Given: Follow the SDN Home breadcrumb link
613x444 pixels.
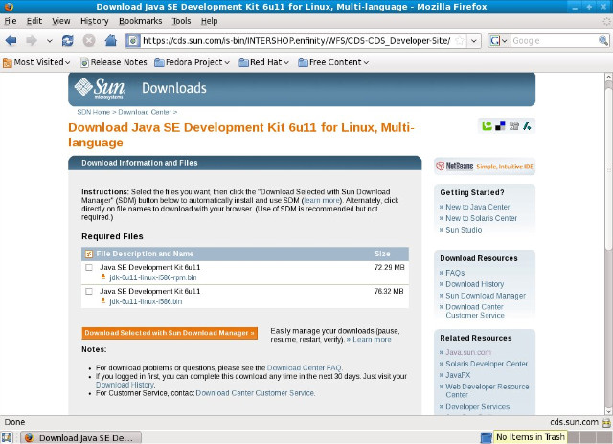Looking at the screenshot, I should click(x=94, y=112).
